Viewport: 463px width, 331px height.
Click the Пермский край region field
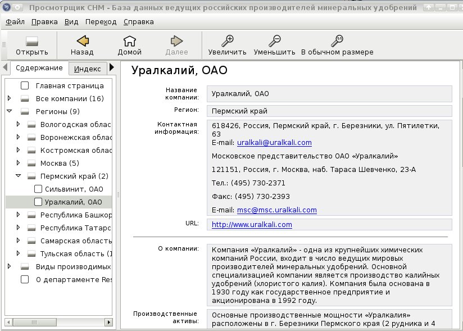click(x=329, y=111)
